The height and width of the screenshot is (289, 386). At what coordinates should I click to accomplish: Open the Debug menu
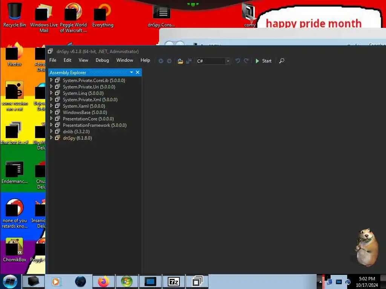tap(102, 60)
